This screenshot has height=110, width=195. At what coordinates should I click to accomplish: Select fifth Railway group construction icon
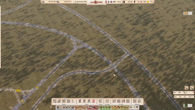point(73,101)
